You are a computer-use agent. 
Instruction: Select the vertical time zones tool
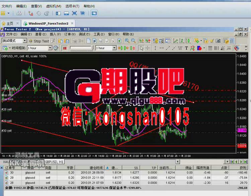(216, 48)
